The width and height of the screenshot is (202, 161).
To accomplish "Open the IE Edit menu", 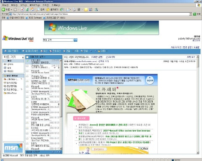I will [14, 5].
